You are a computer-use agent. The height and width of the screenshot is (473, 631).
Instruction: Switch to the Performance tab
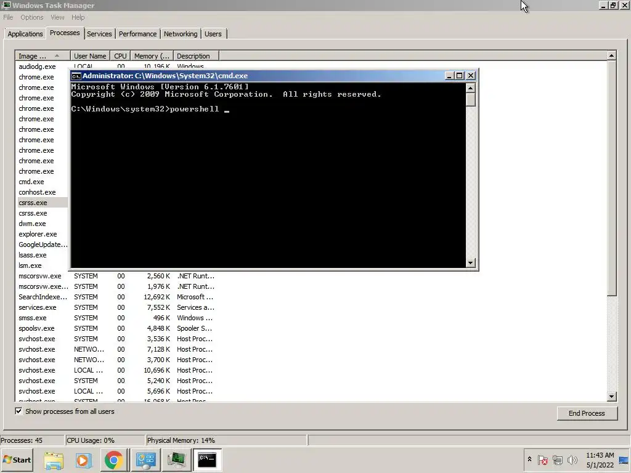point(137,34)
